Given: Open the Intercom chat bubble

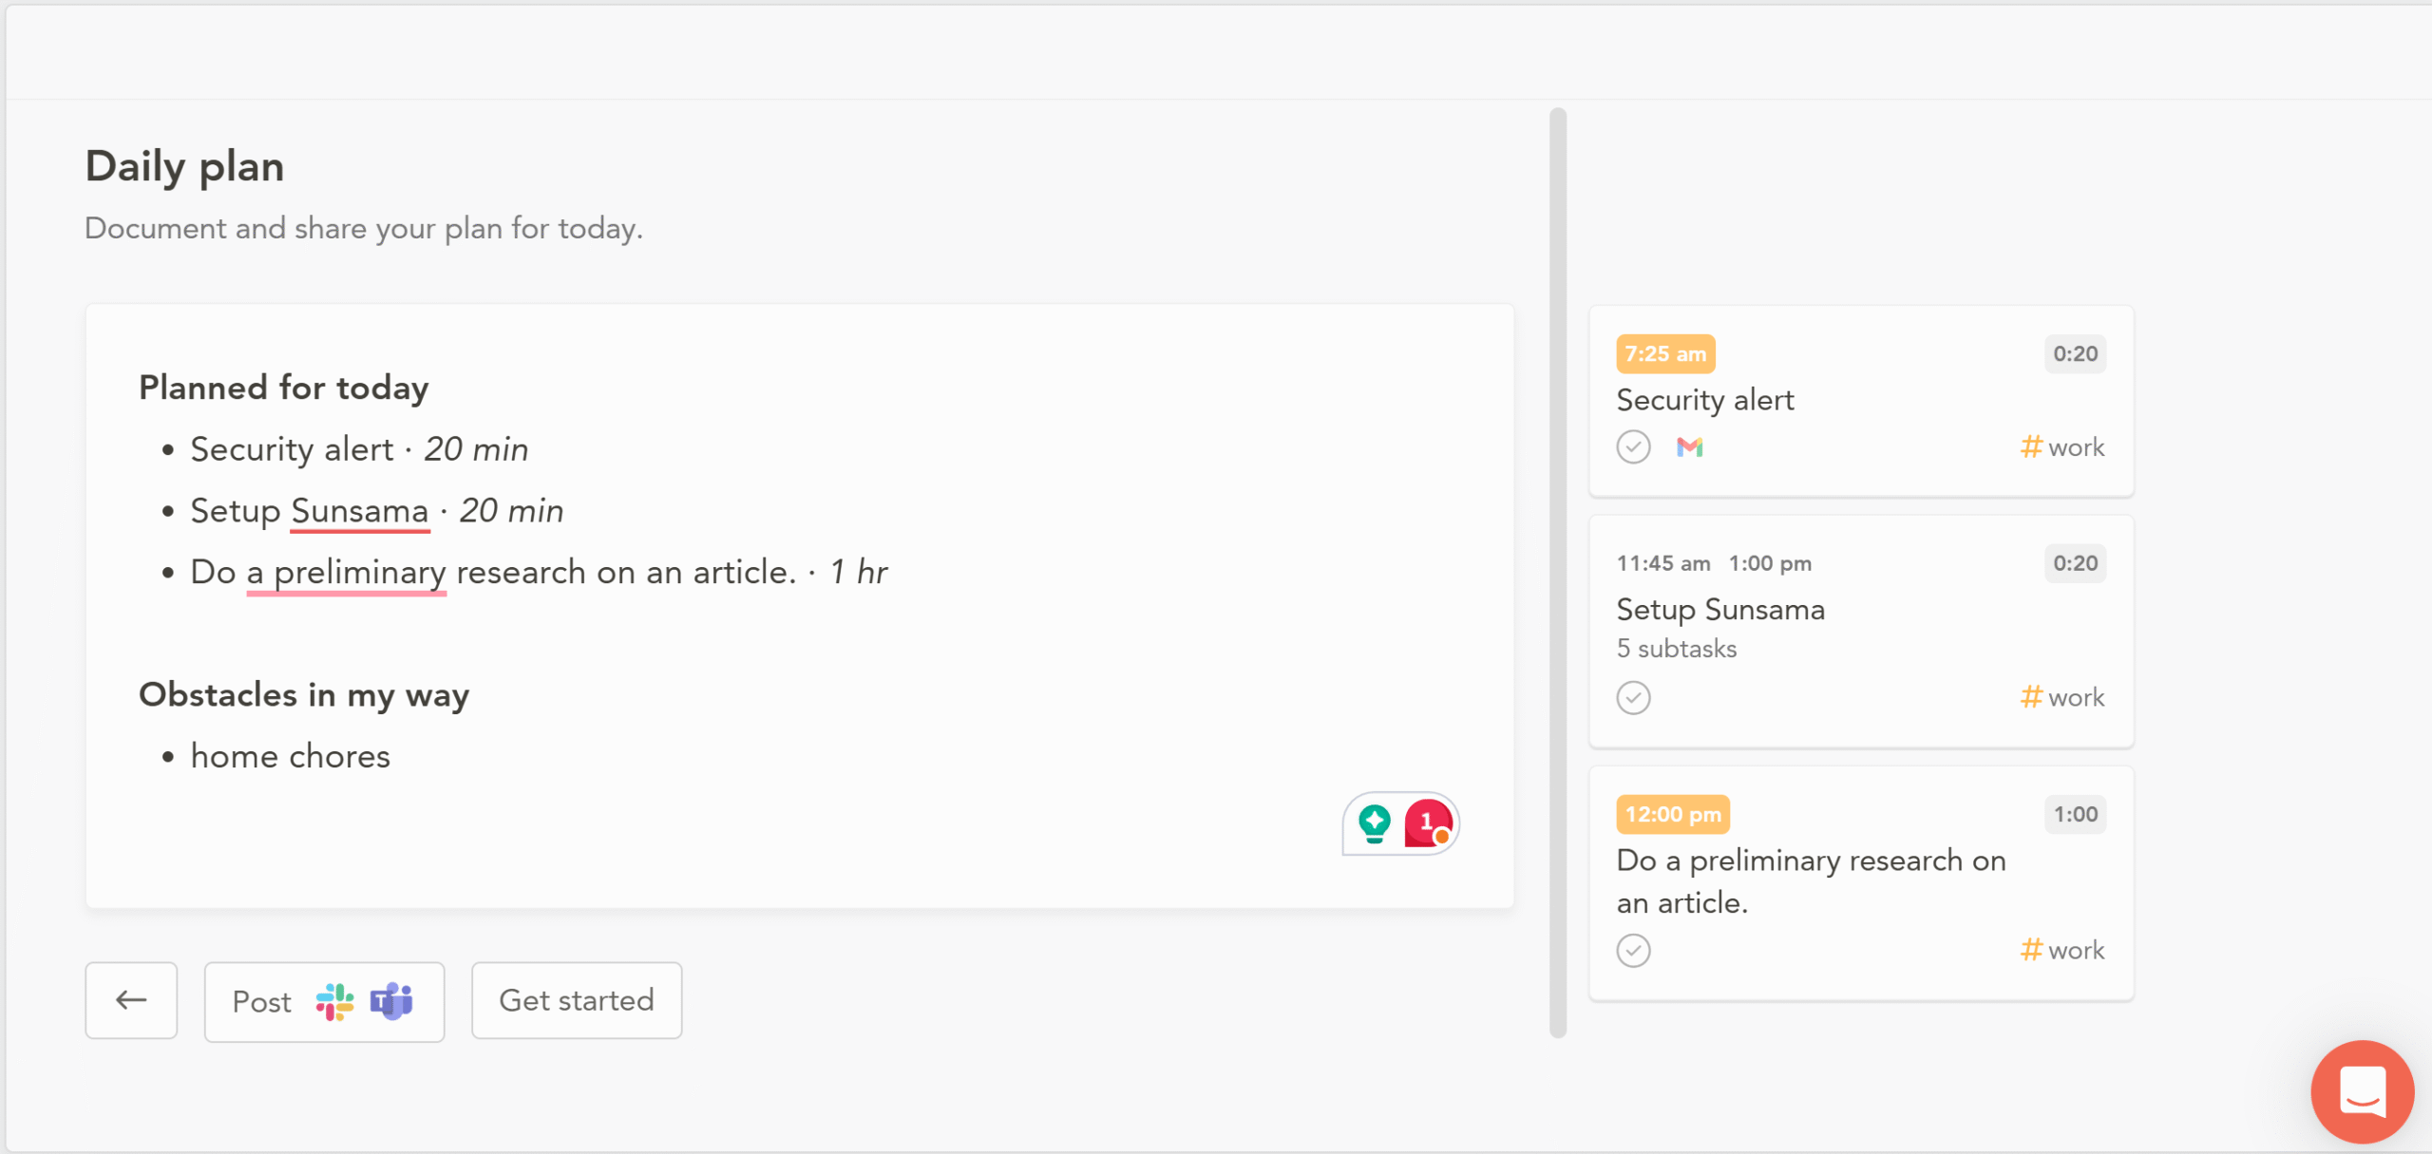Looking at the screenshot, I should pos(2363,1091).
